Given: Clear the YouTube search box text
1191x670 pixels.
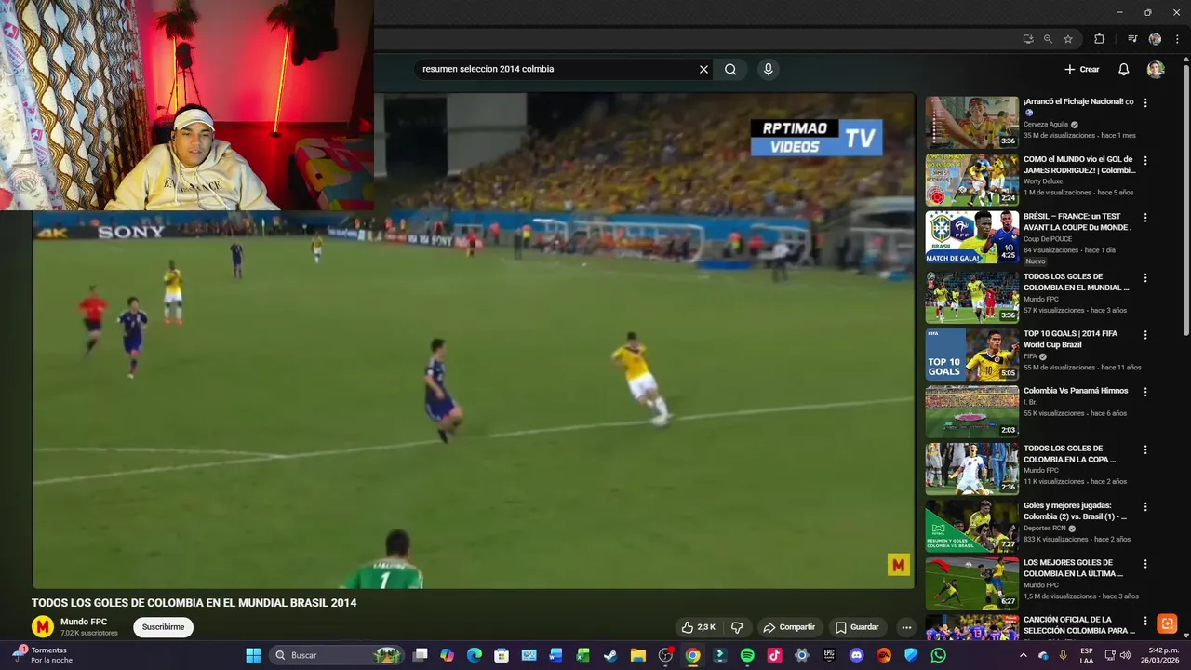Looking at the screenshot, I should point(703,69).
